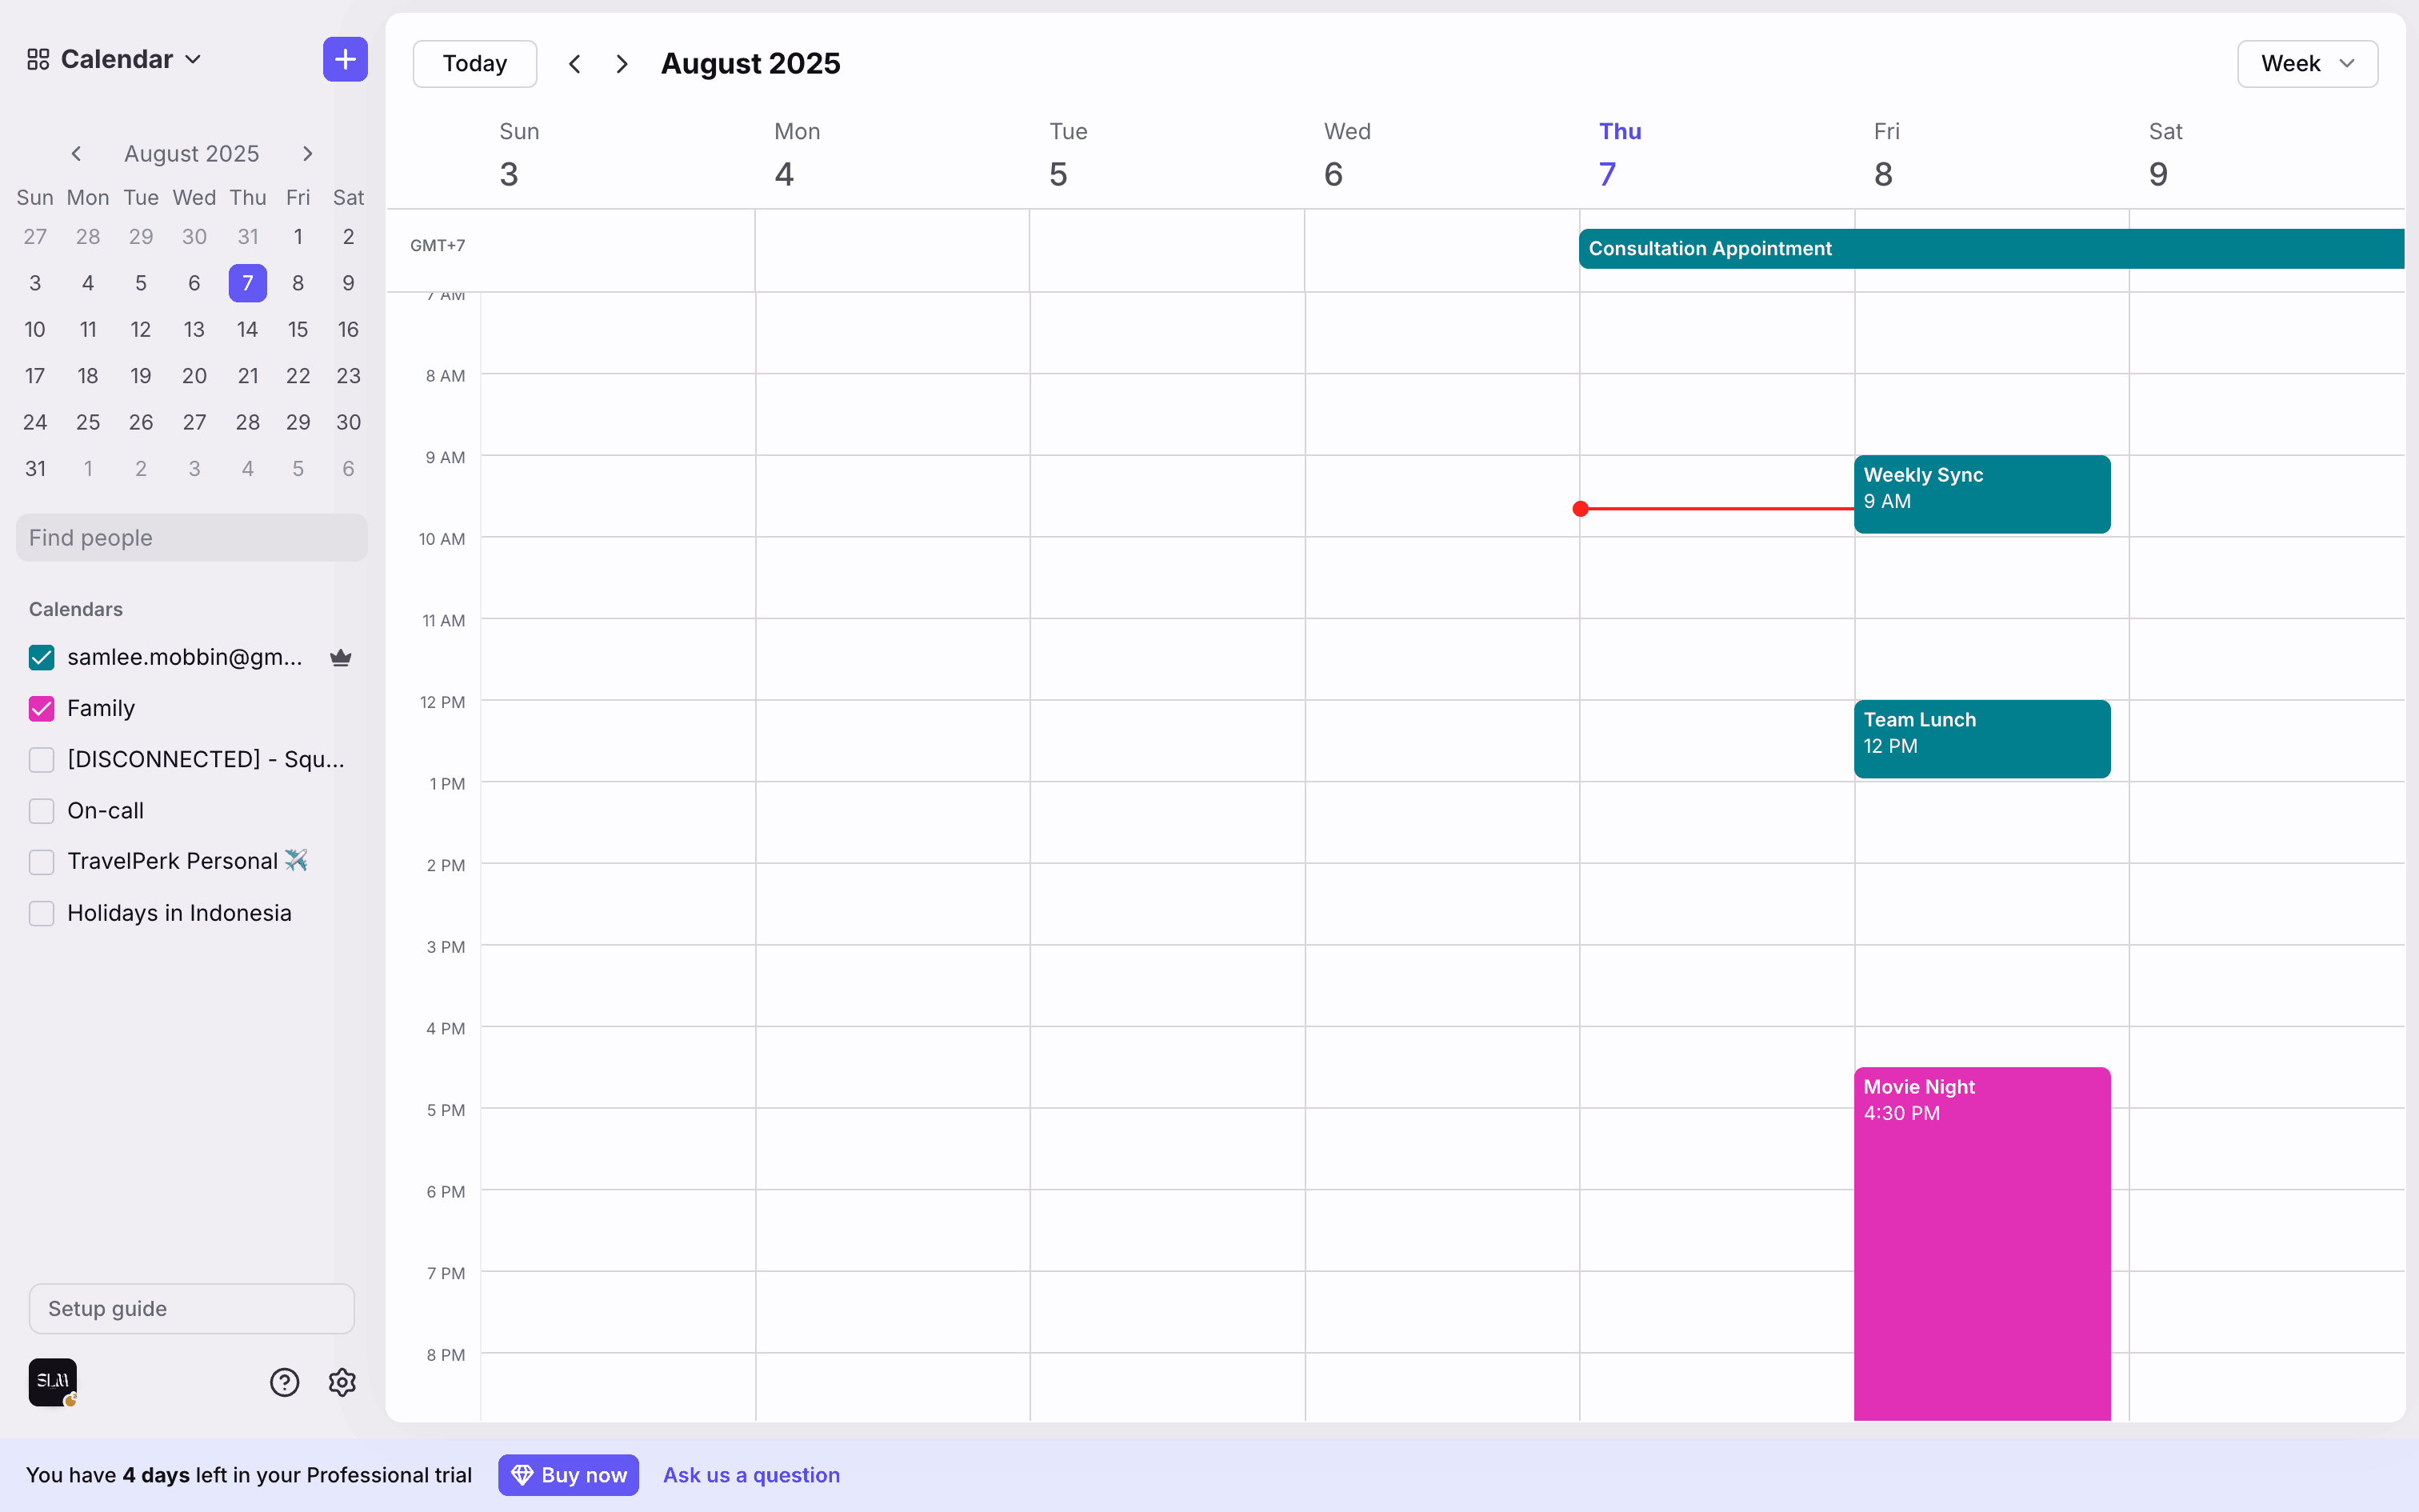Open the Setup guide
The image size is (2419, 1512).
coord(192,1309)
